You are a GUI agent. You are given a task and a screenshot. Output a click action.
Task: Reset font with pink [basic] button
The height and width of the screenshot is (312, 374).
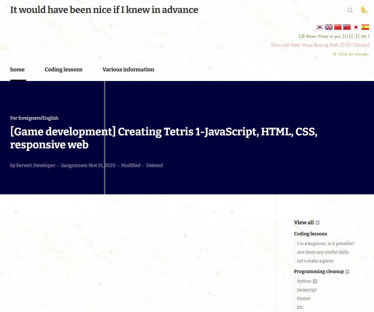[362, 45]
